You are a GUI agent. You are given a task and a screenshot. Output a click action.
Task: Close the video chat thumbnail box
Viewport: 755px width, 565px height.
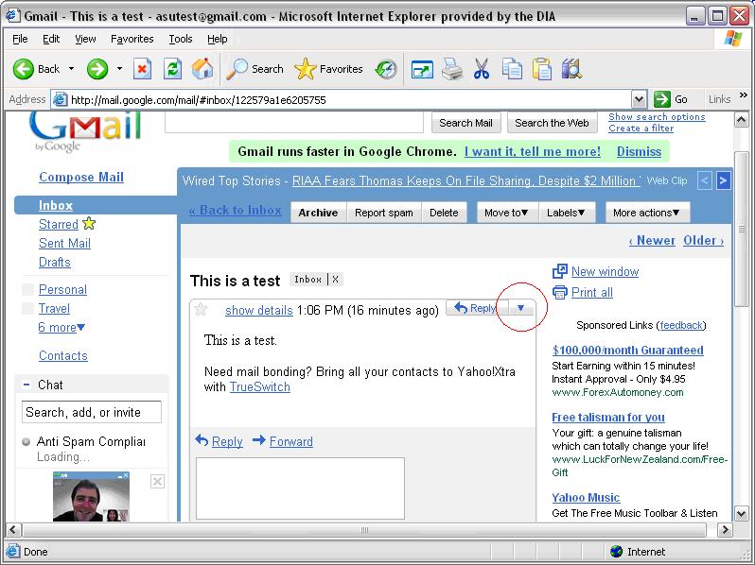[157, 481]
